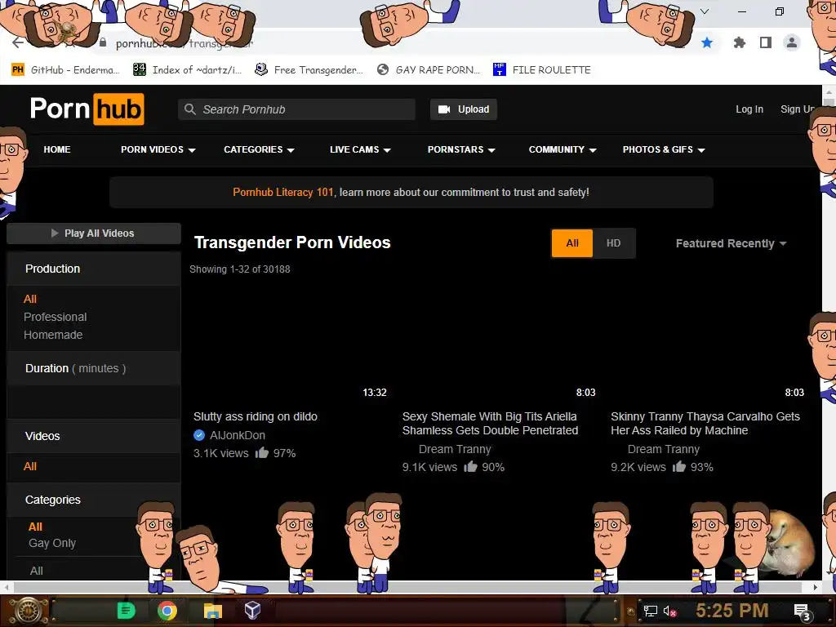Click the 'Showing 1-32 of 30188' text
836x627 pixels.
click(x=240, y=269)
